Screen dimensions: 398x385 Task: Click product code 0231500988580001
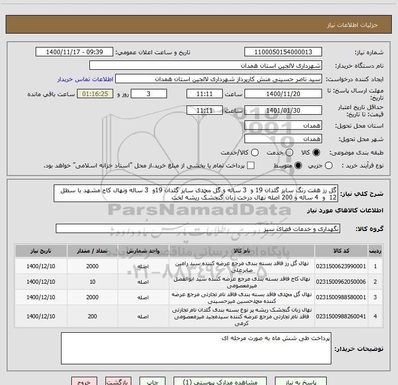click(341, 297)
